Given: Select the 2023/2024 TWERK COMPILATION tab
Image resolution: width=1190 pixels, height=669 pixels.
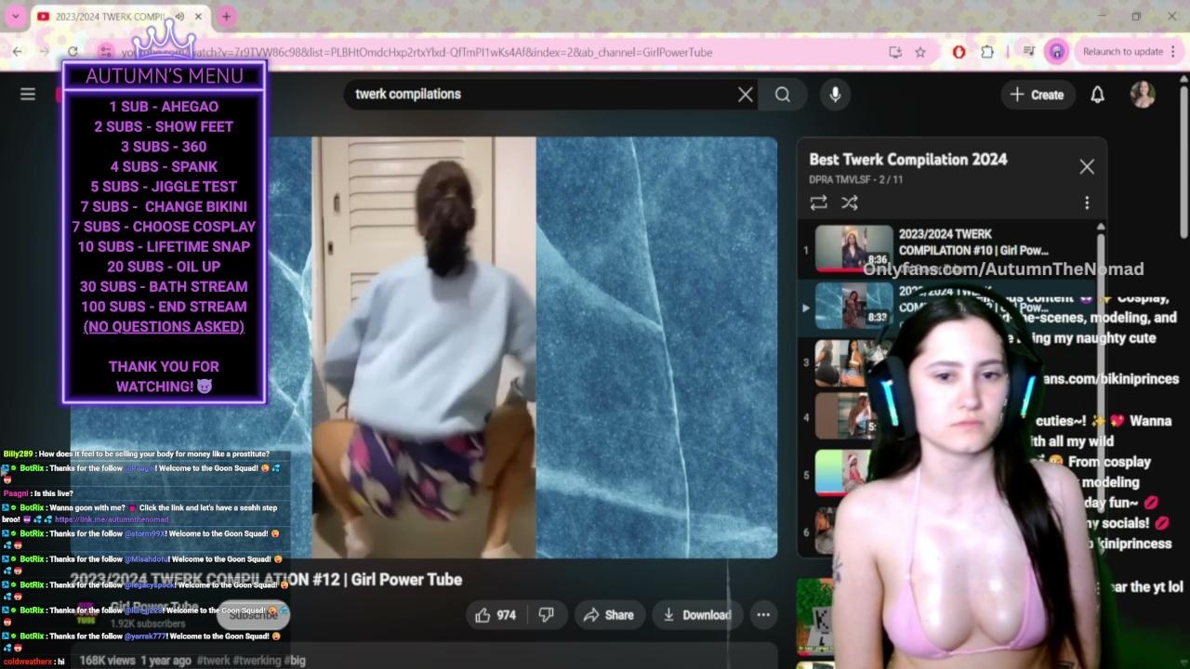Looking at the screenshot, I should pyautogui.click(x=120, y=17).
